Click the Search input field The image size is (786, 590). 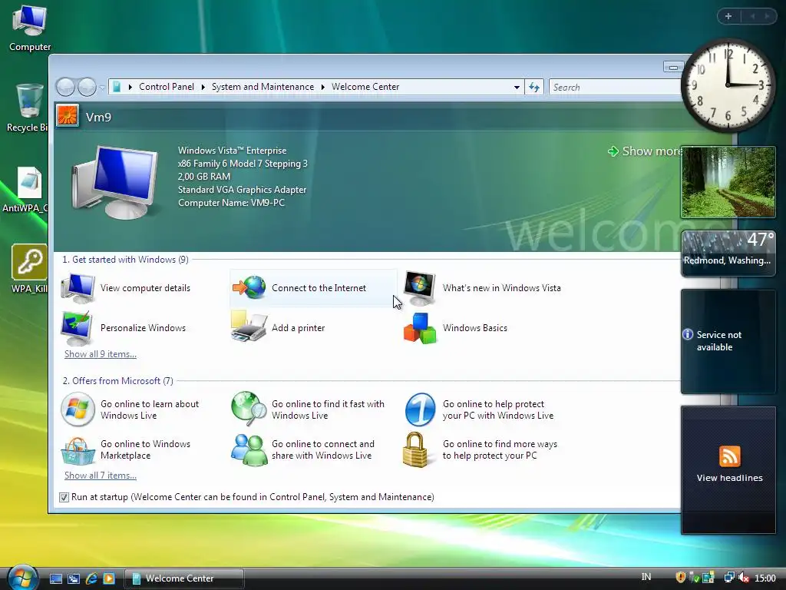click(x=615, y=88)
